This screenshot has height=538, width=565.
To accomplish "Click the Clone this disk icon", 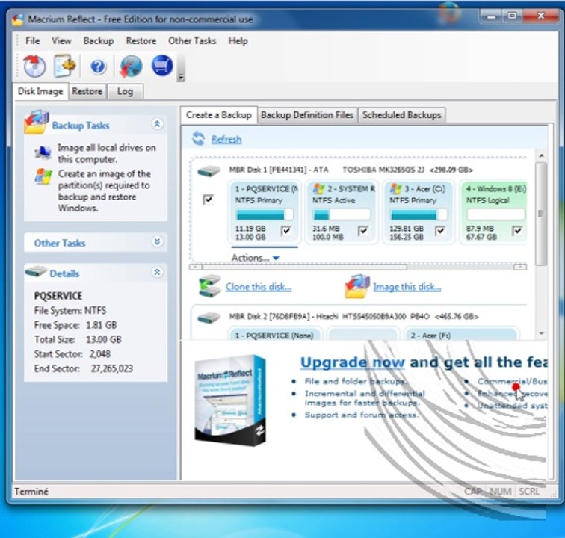I will coord(209,286).
